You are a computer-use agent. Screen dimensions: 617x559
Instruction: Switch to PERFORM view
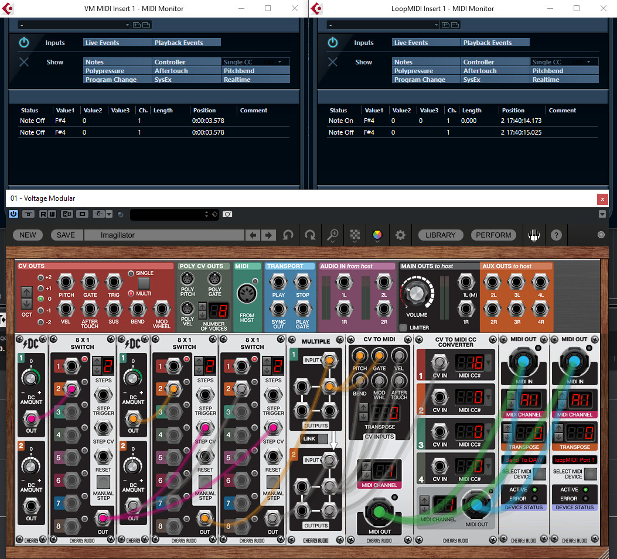493,235
